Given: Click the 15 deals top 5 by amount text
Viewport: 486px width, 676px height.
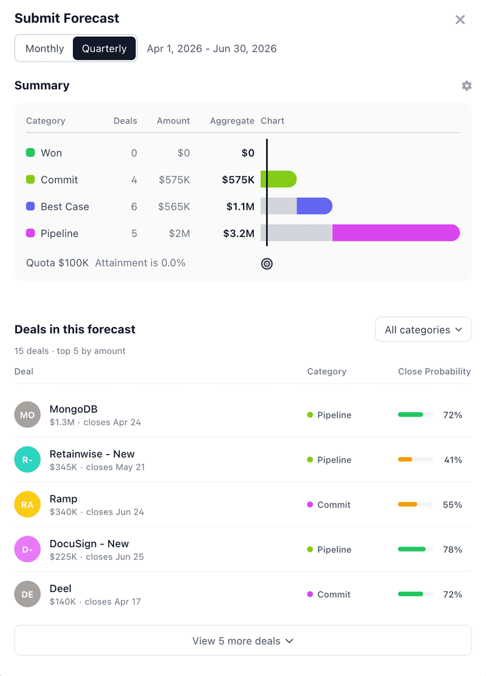Looking at the screenshot, I should (x=70, y=351).
